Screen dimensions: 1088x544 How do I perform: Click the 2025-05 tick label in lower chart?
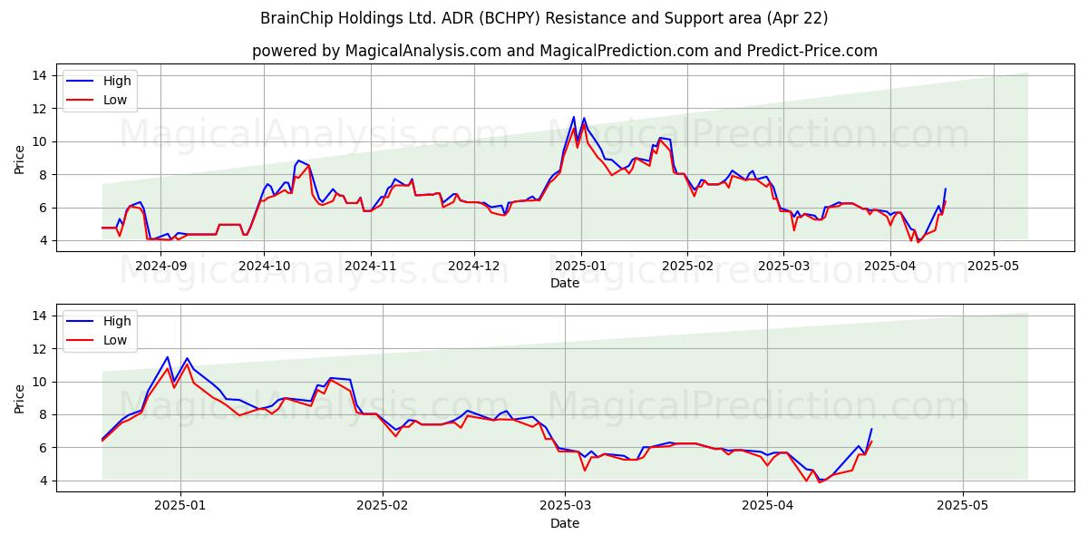point(963,506)
